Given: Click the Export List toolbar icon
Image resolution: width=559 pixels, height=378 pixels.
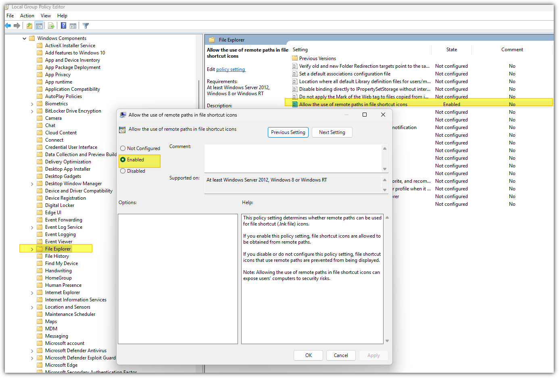Looking at the screenshot, I should coord(51,26).
